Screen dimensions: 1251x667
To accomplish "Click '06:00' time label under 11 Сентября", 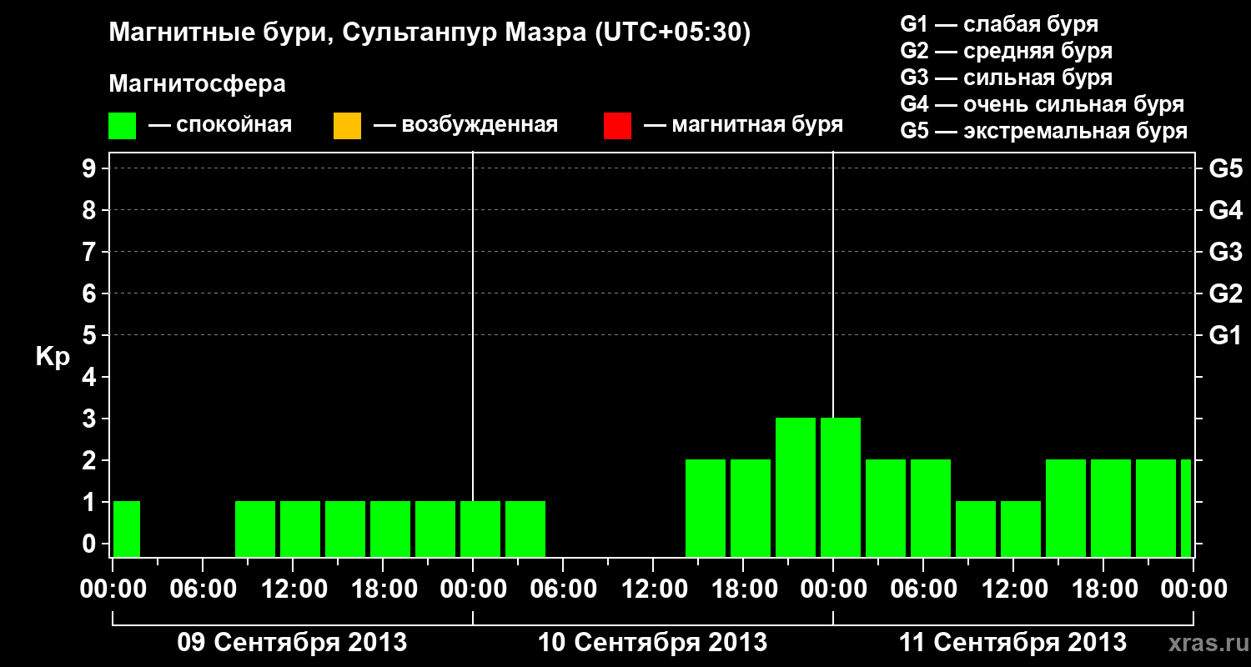I will (x=923, y=589).
